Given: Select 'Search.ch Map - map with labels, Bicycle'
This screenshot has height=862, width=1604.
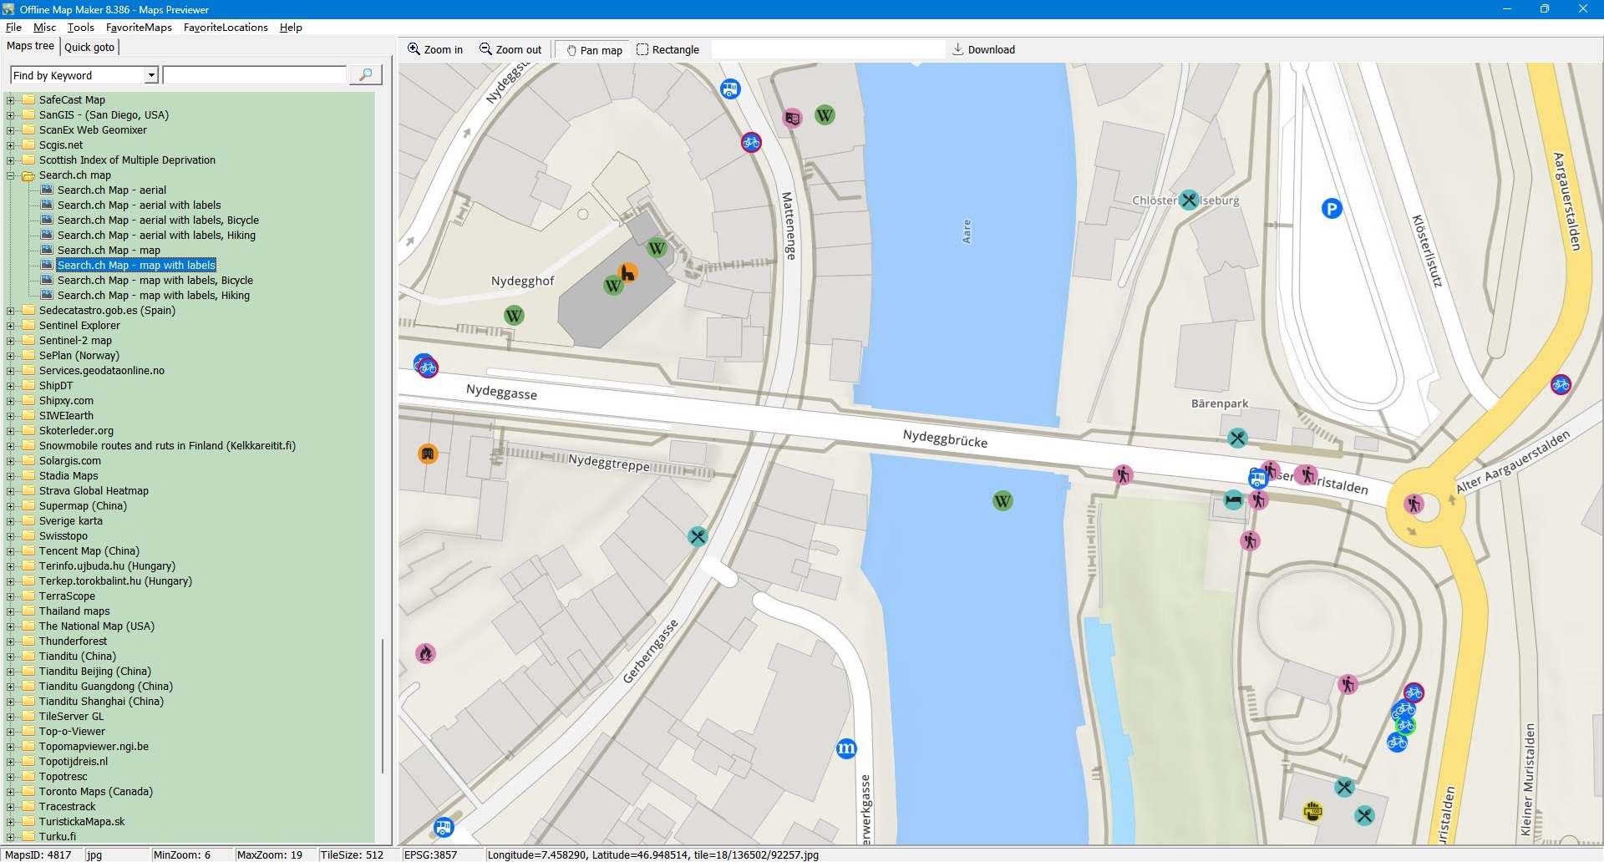Looking at the screenshot, I should pyautogui.click(x=155, y=281).
